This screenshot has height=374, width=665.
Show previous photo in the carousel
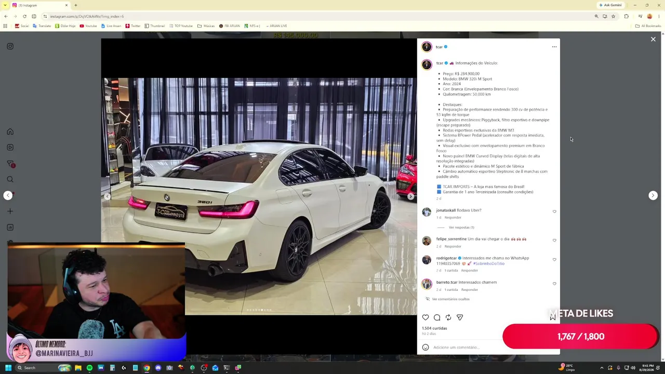(x=107, y=196)
